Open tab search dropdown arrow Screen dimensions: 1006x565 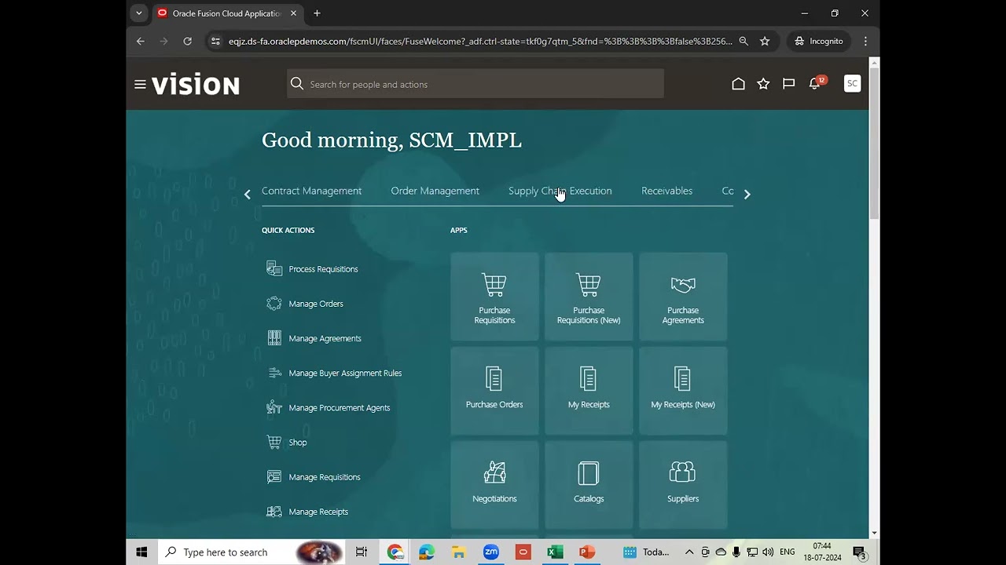139,13
